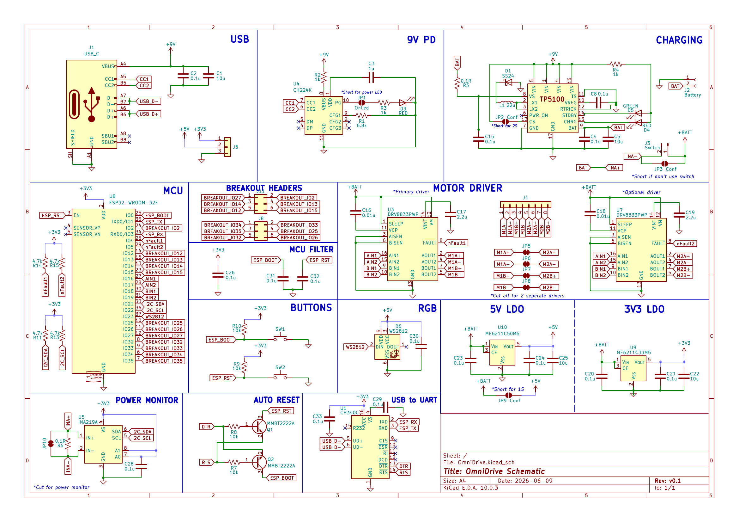
Task: Select the 'USB to UART' section title
Action: [414, 400]
